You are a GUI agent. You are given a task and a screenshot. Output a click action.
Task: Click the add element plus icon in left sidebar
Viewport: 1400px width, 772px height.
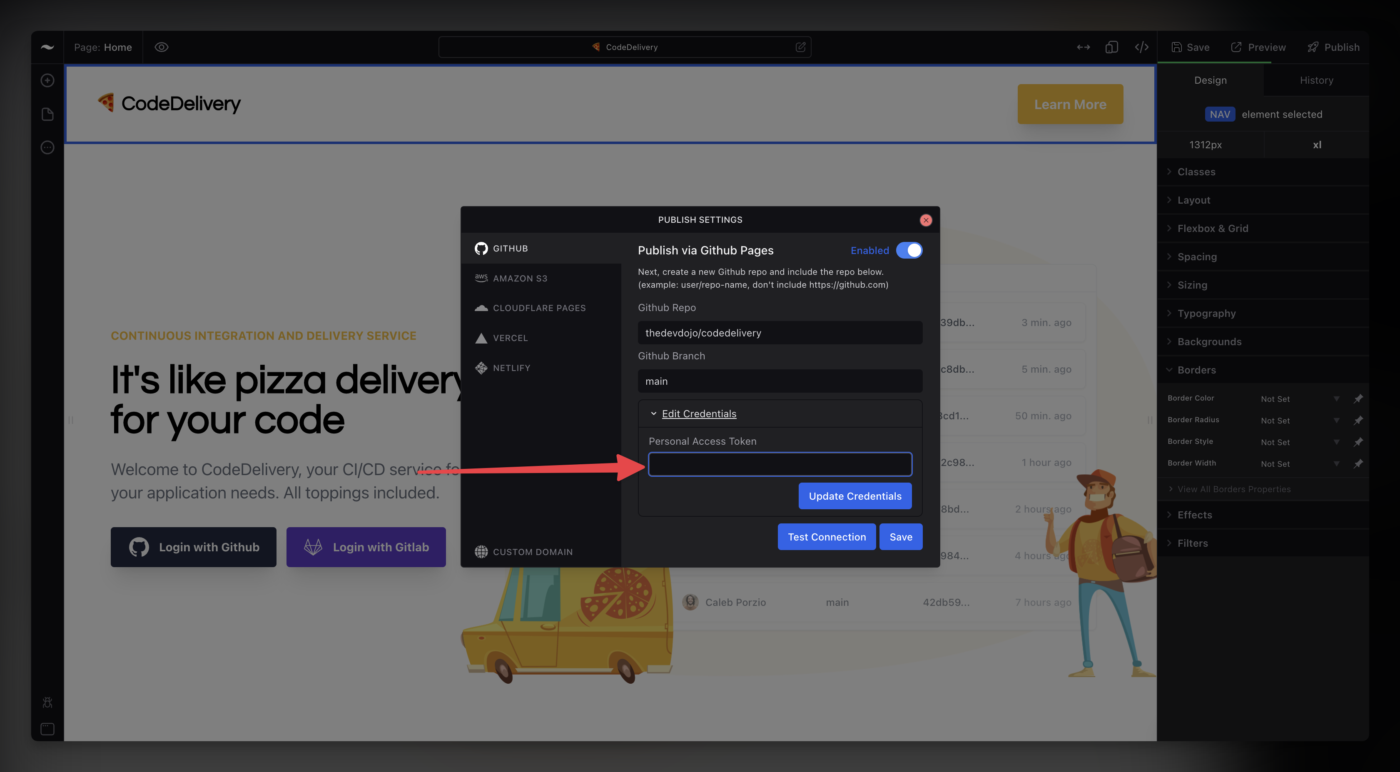tap(47, 80)
